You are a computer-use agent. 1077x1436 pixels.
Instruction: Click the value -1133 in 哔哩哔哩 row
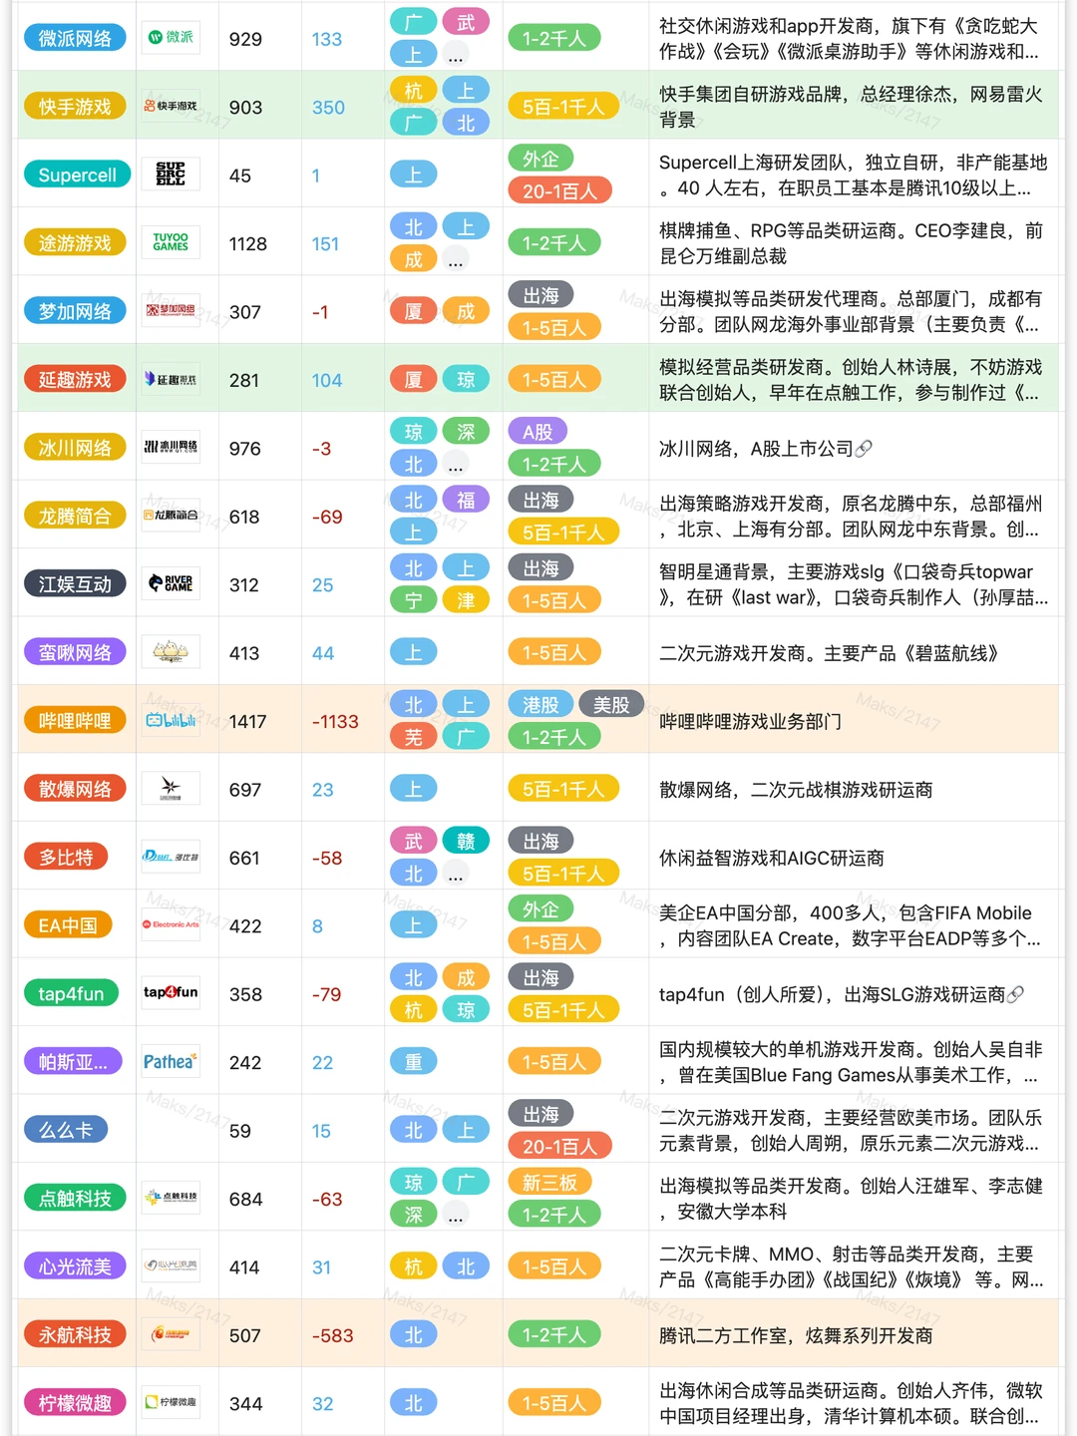tap(335, 721)
